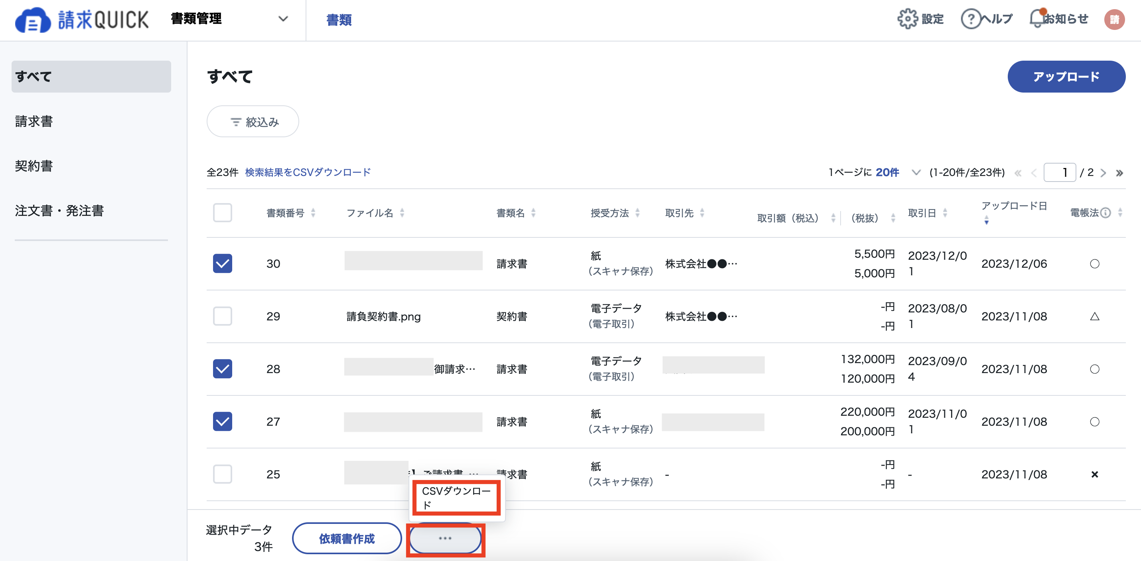This screenshot has width=1141, height=561.
Task: Sort by 取引日 column arrows
Action: click(944, 213)
